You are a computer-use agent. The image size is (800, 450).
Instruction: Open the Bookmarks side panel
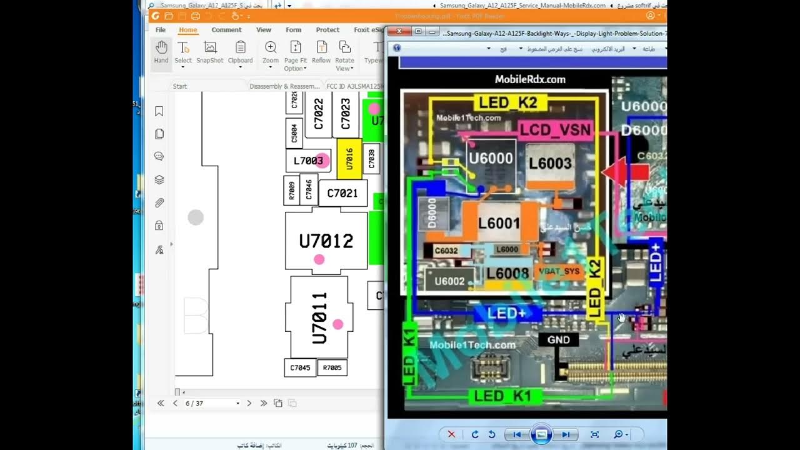coord(159,111)
